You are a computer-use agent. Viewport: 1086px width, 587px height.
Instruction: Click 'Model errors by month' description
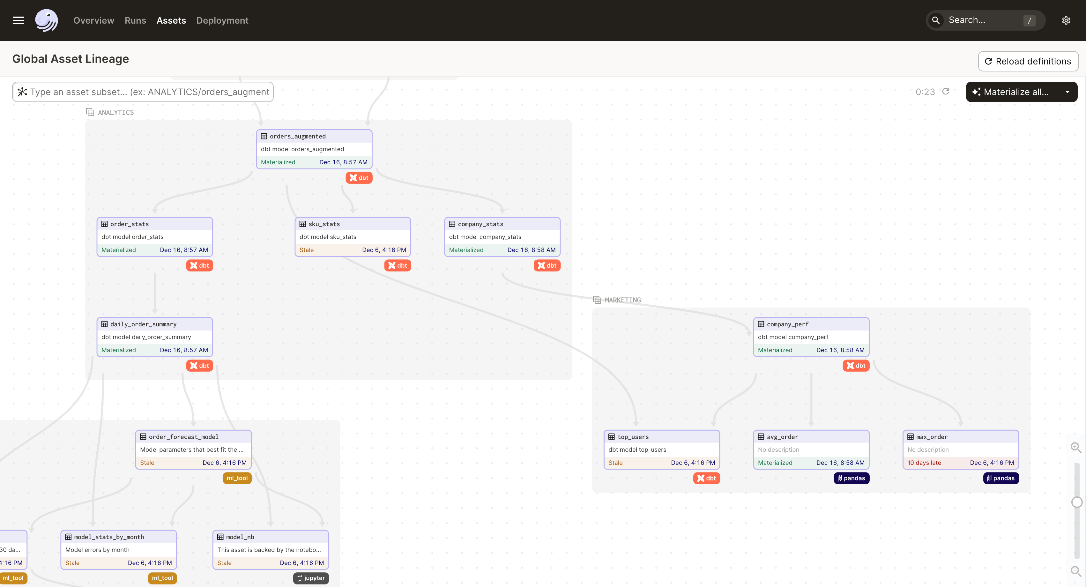[97, 550]
